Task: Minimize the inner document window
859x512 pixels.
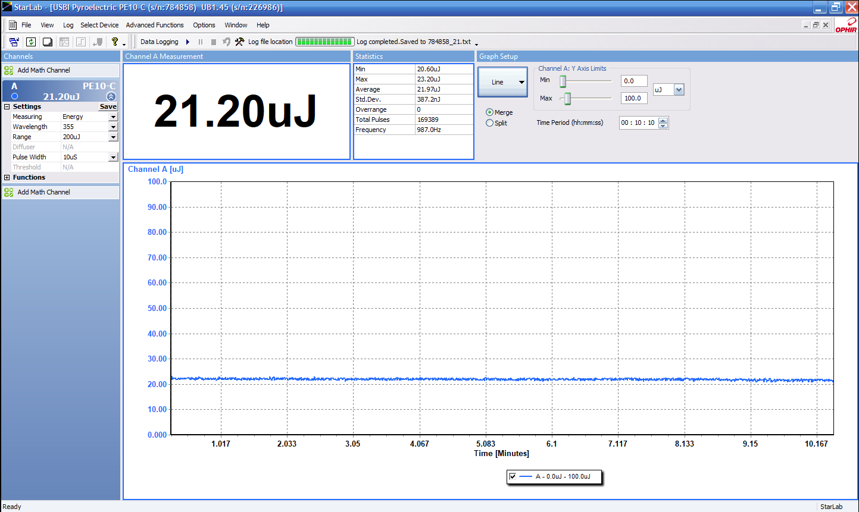Action: (806, 25)
